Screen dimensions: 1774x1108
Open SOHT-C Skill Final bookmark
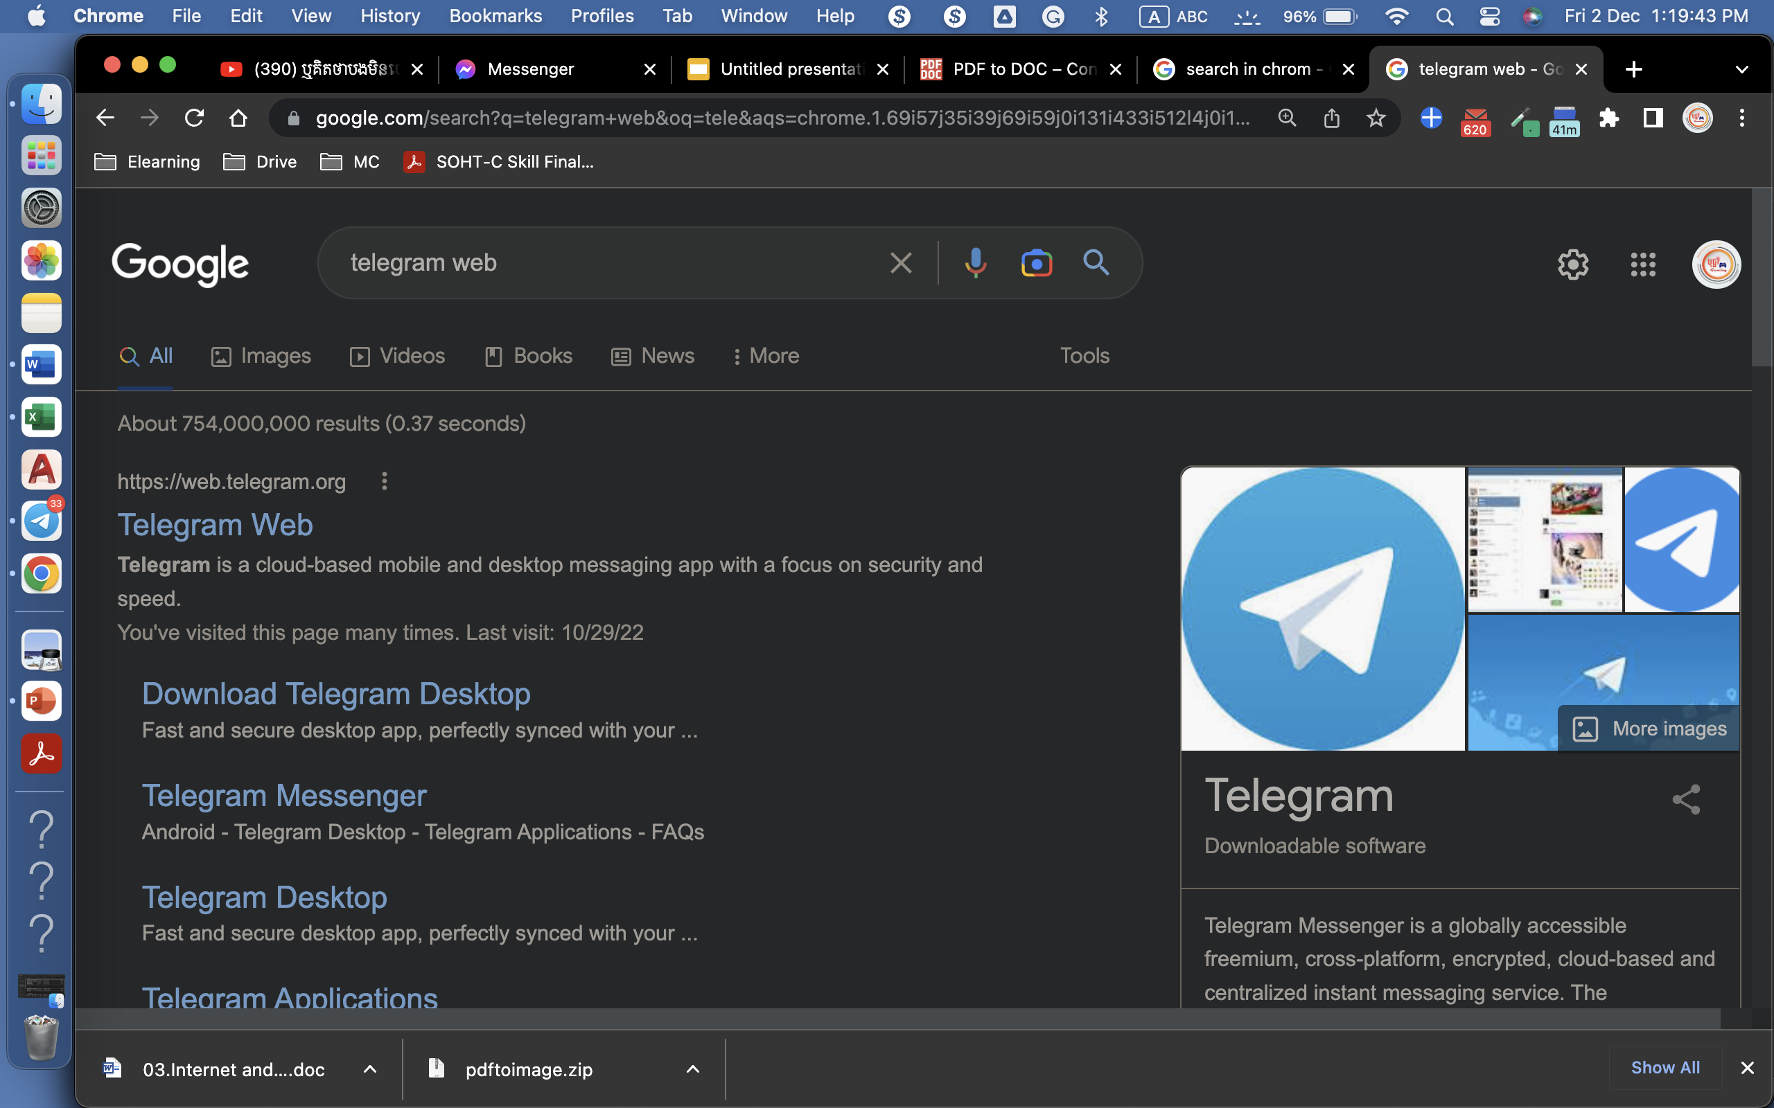(x=498, y=162)
